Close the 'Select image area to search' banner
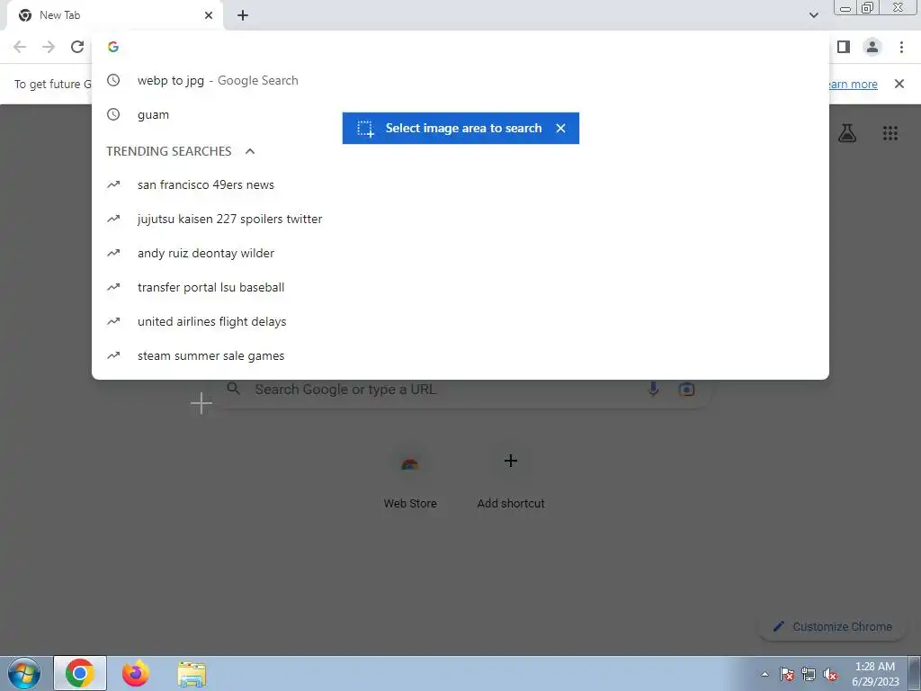Viewport: 921px width, 691px height. (560, 128)
